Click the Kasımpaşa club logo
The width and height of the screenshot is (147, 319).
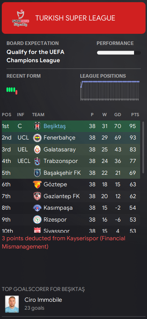37,208
